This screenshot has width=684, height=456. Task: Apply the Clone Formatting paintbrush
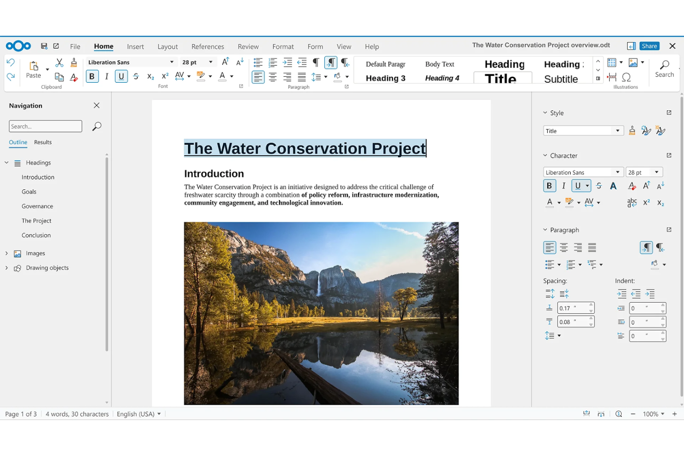click(x=73, y=61)
